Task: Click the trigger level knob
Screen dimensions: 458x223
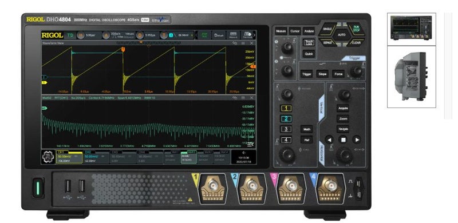Action: [x=356, y=71]
